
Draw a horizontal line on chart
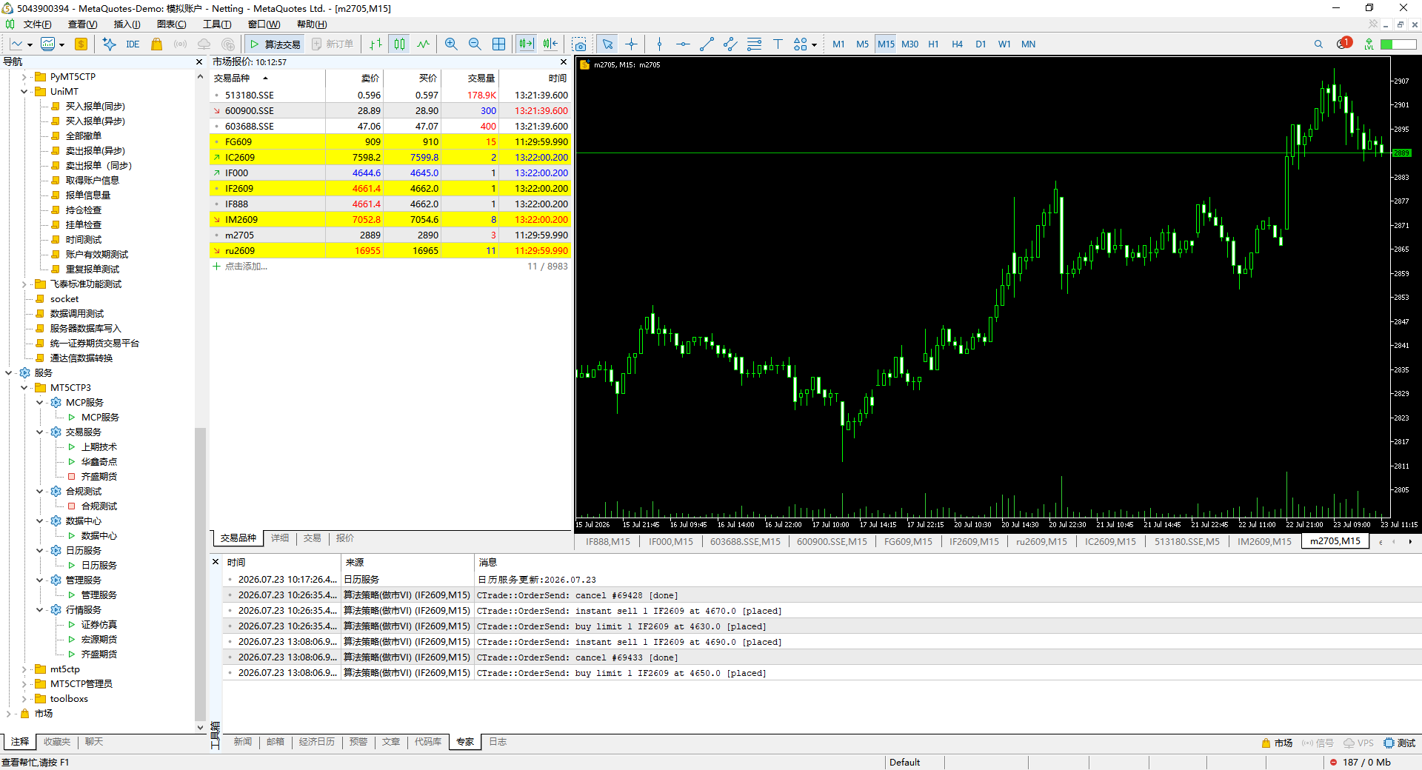point(683,44)
